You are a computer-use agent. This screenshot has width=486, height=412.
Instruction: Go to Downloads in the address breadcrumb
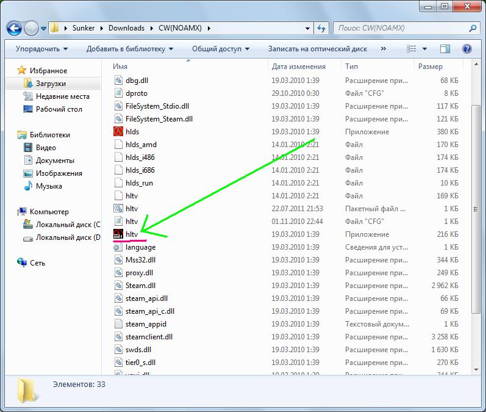(x=126, y=28)
